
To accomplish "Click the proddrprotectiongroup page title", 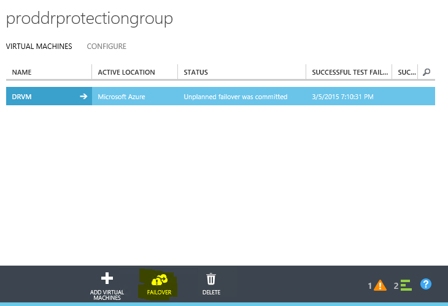I will (90, 18).
